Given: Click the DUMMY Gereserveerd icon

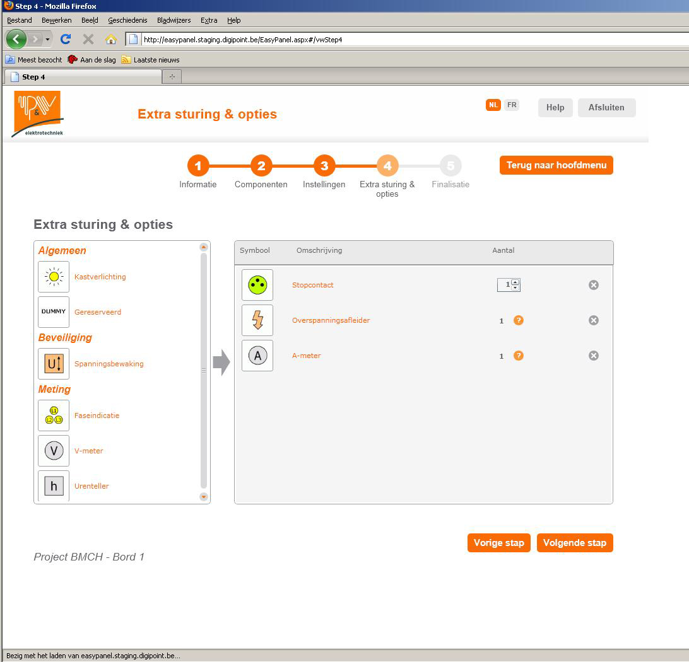Looking at the screenshot, I should coord(54,312).
